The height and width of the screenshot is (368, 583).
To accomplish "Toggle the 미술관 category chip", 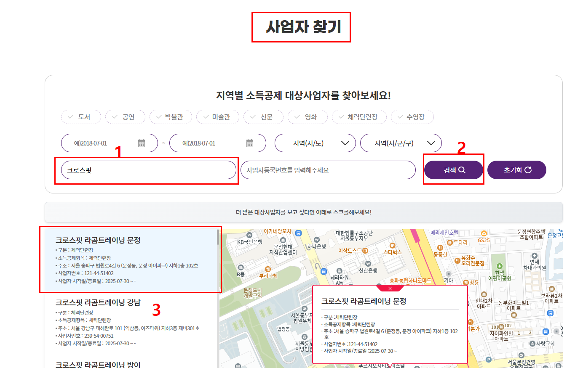I will coord(218,117).
